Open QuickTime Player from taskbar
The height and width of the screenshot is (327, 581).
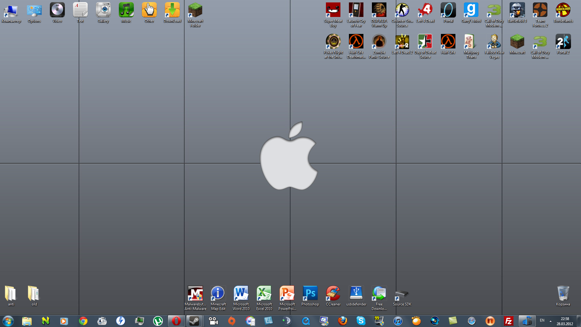(x=306, y=321)
